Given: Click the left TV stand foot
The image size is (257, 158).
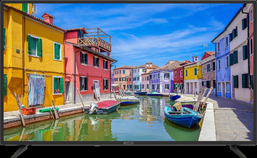Looking at the screenshot, I should coord(19,151).
